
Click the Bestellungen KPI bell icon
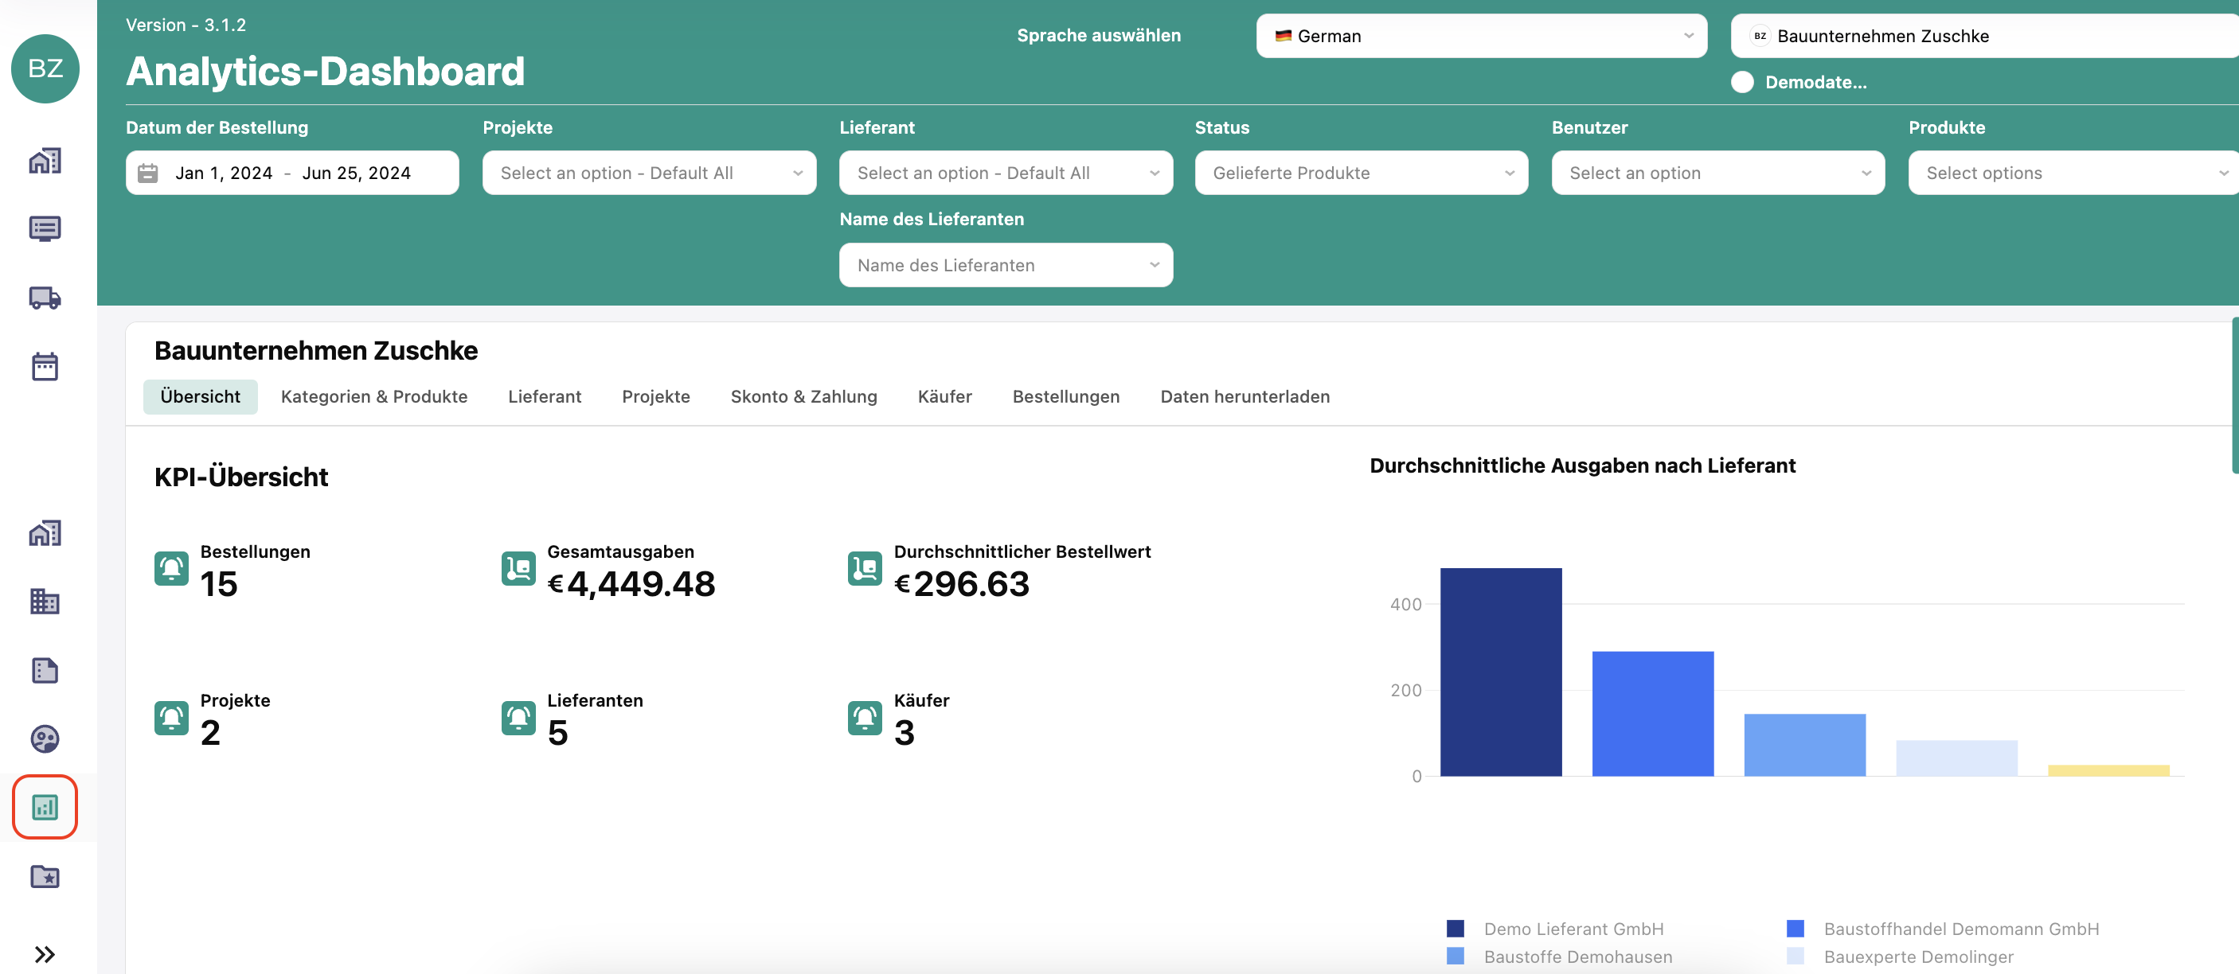[171, 569]
